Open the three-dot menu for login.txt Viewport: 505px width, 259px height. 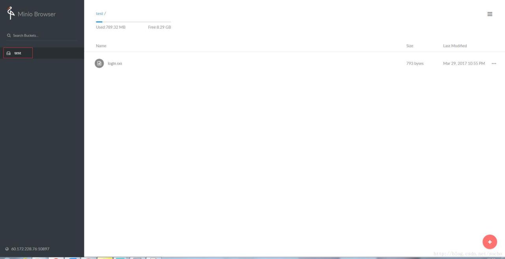494,63
